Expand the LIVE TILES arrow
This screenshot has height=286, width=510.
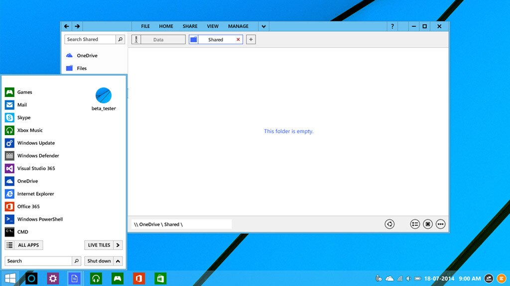[x=118, y=245]
